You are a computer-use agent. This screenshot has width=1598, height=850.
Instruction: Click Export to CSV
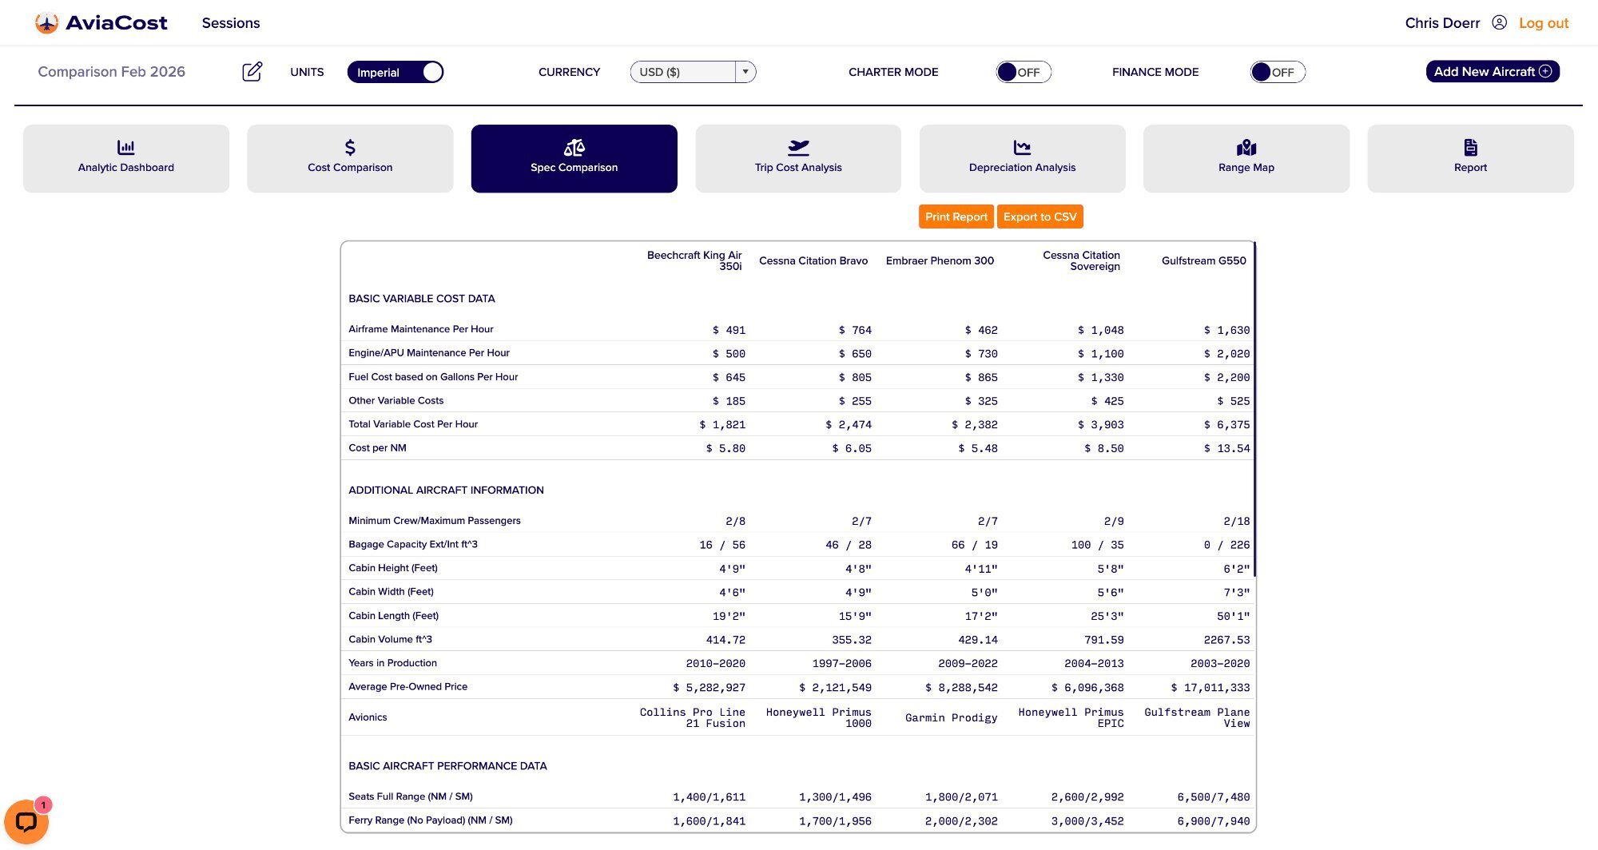1039,216
